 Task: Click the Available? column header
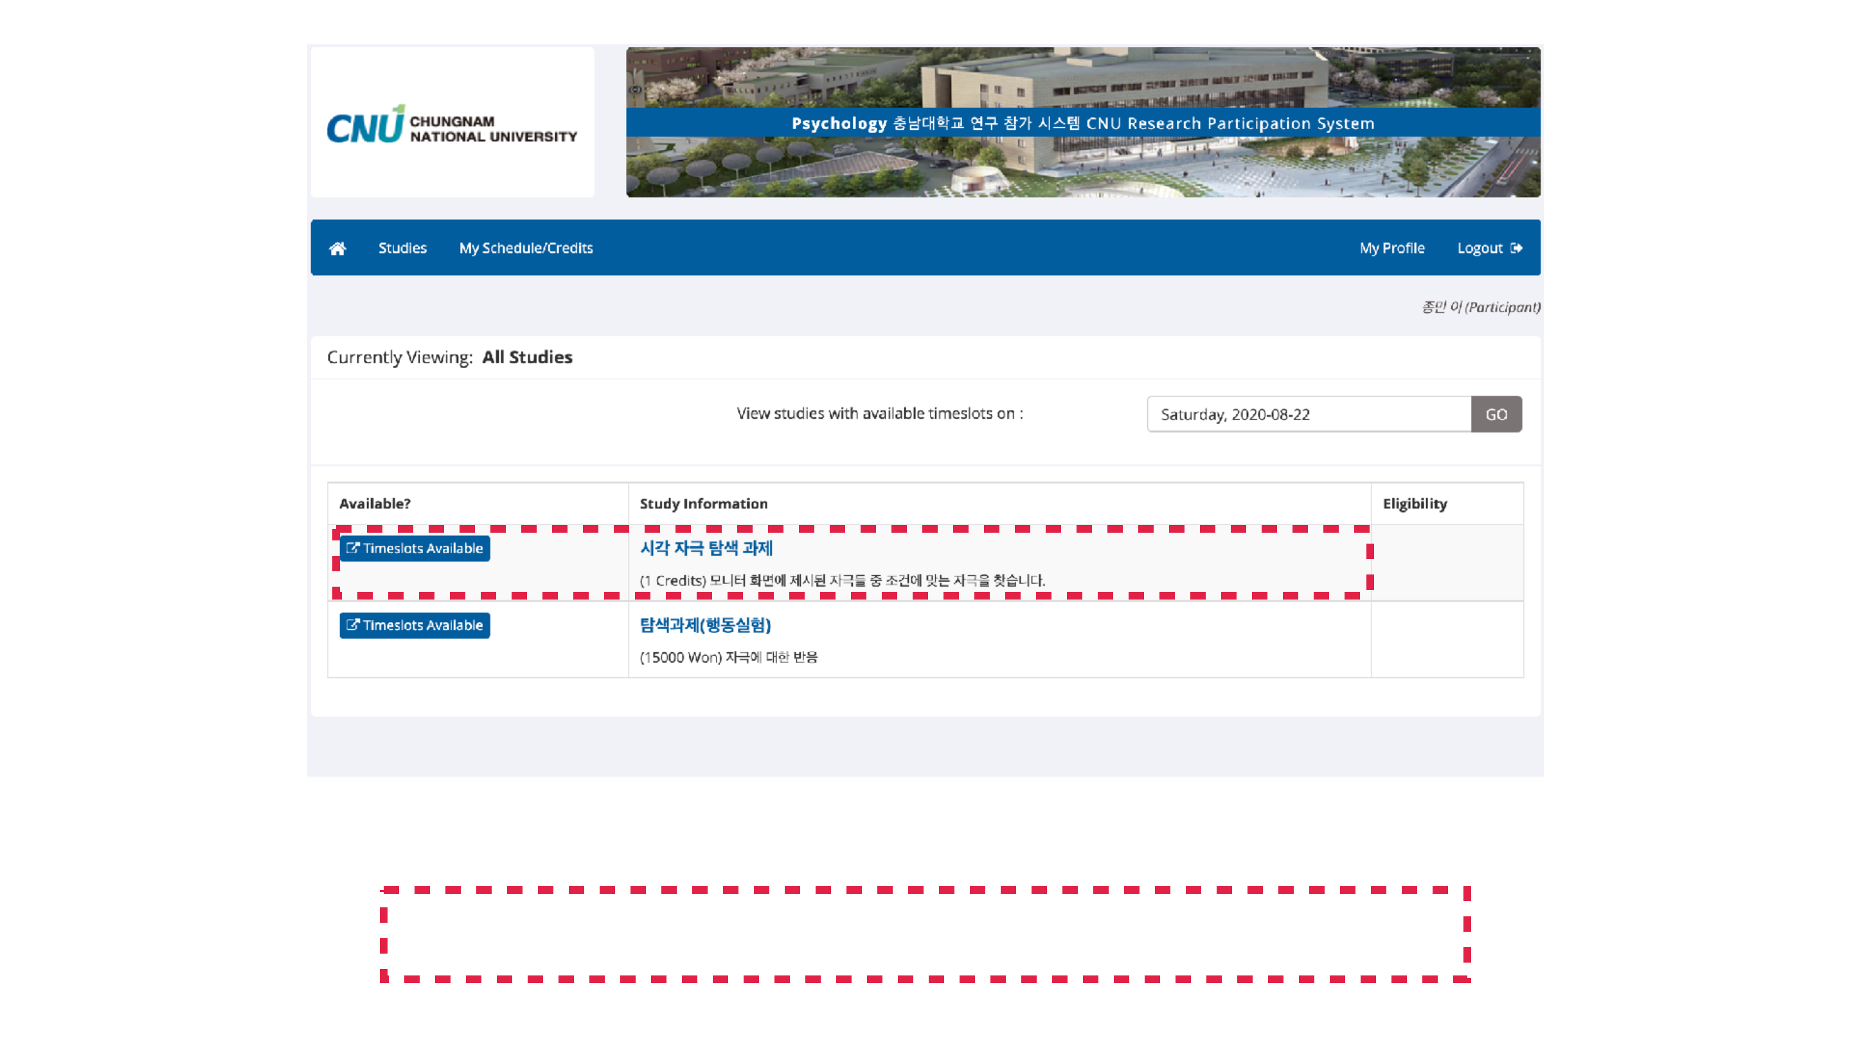pos(374,504)
